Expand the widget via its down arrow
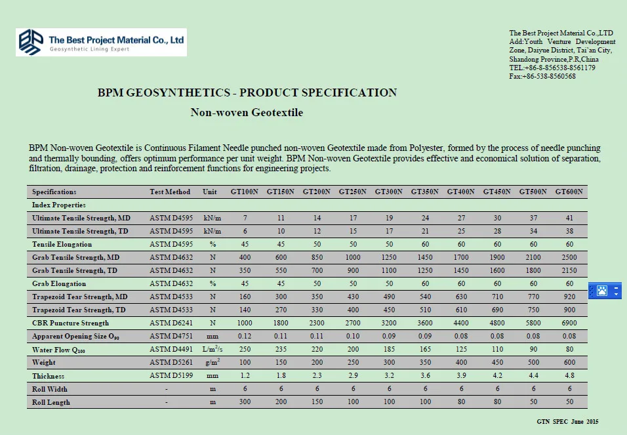 point(616,295)
